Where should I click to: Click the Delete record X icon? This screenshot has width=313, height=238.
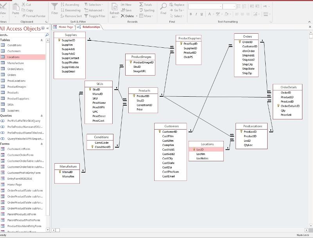click(x=122, y=16)
